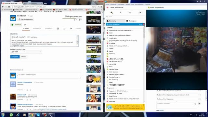Viewport: 208px width, 117px height.
Task: Close the Minecraft Hexxit LP tab
Action: coord(21,4)
